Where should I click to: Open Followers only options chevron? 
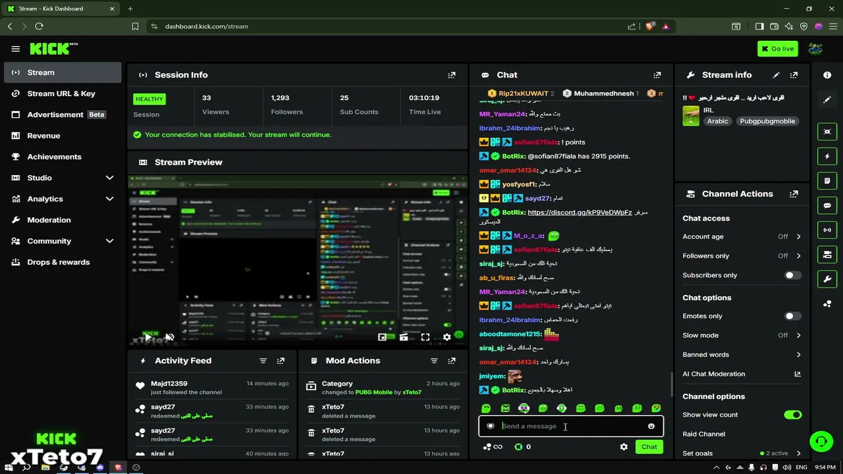tap(798, 255)
